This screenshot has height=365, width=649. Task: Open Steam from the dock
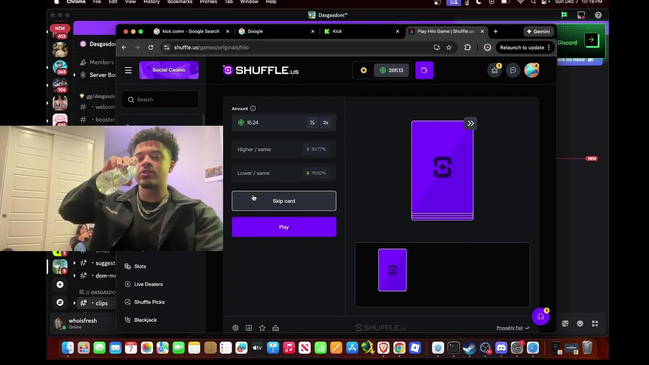click(470, 348)
